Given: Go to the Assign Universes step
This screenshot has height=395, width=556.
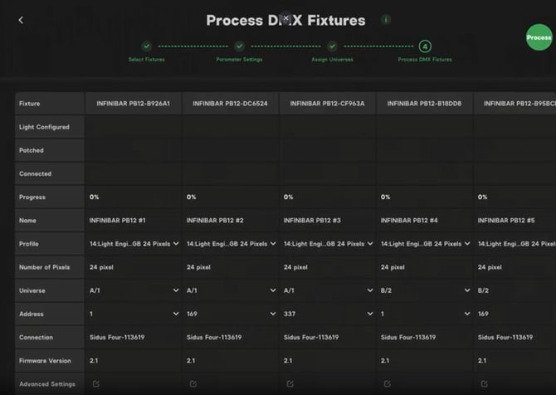Looking at the screenshot, I should (332, 46).
